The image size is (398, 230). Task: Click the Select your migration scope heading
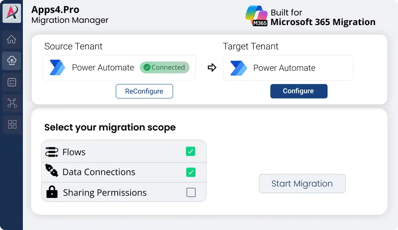point(110,127)
